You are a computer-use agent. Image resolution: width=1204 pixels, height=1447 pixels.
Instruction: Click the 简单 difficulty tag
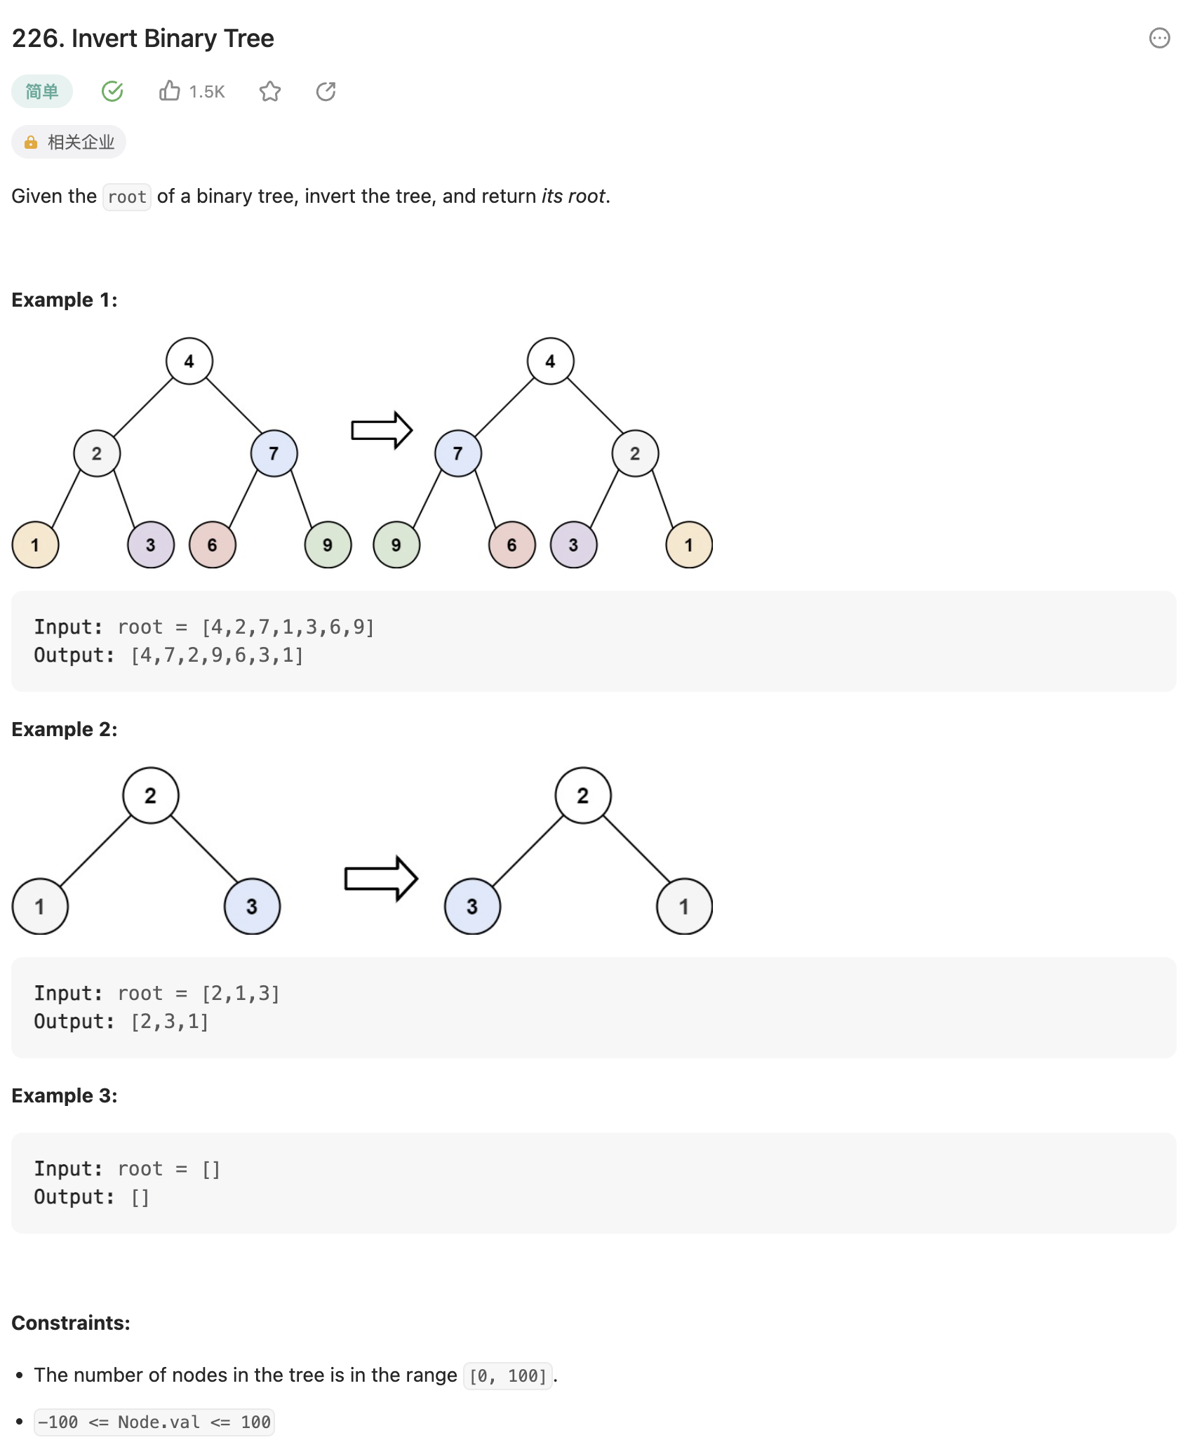pos(42,91)
